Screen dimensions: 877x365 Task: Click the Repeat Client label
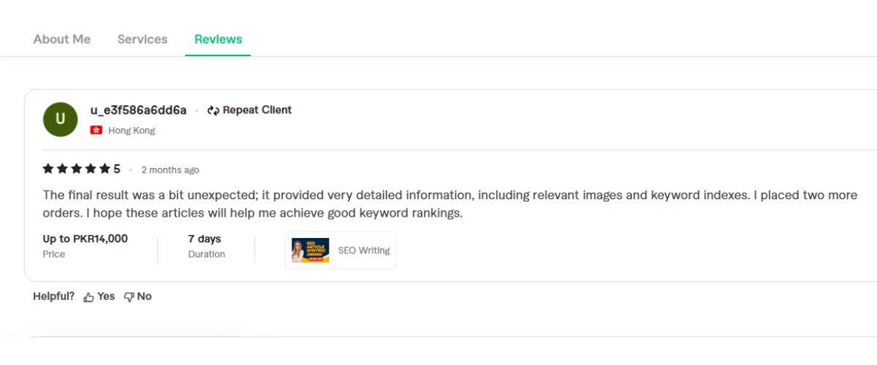coord(257,110)
